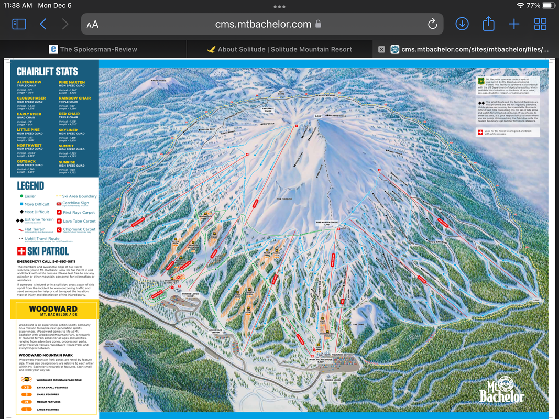
Task: Click the First Rays Carpet legend icon
Action: coord(59,213)
